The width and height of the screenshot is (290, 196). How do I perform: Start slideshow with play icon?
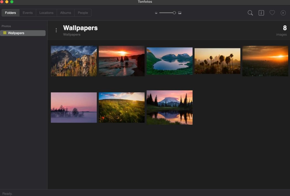coord(283,13)
